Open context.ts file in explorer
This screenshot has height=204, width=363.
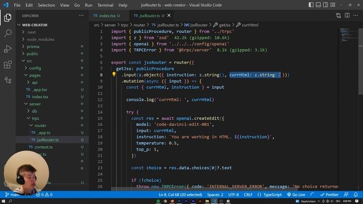click(43, 147)
